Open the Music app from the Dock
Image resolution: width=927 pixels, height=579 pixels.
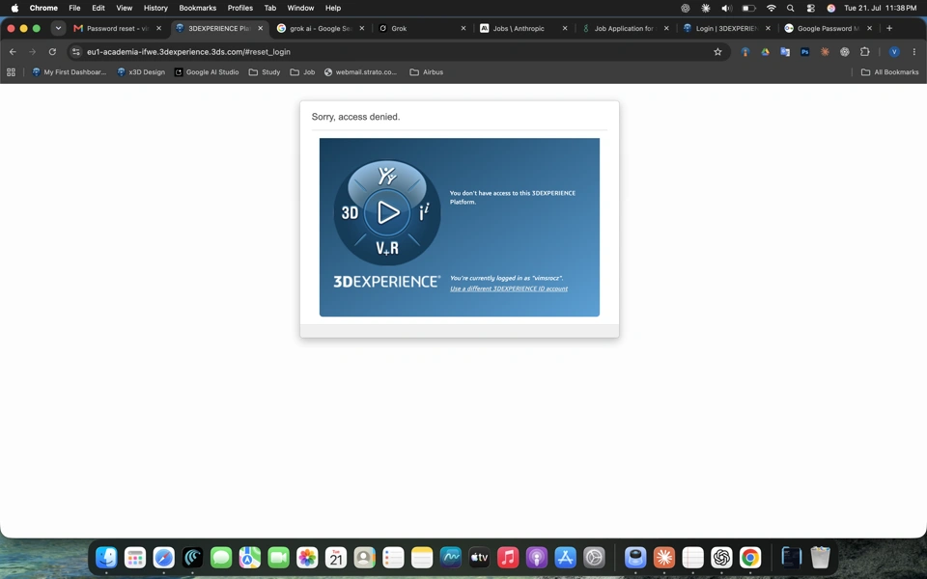[508, 557]
